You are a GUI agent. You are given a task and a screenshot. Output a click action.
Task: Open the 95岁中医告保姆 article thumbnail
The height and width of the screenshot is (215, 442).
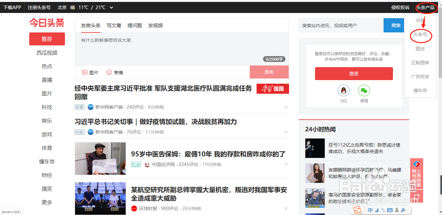pyautogui.click(x=100, y=159)
